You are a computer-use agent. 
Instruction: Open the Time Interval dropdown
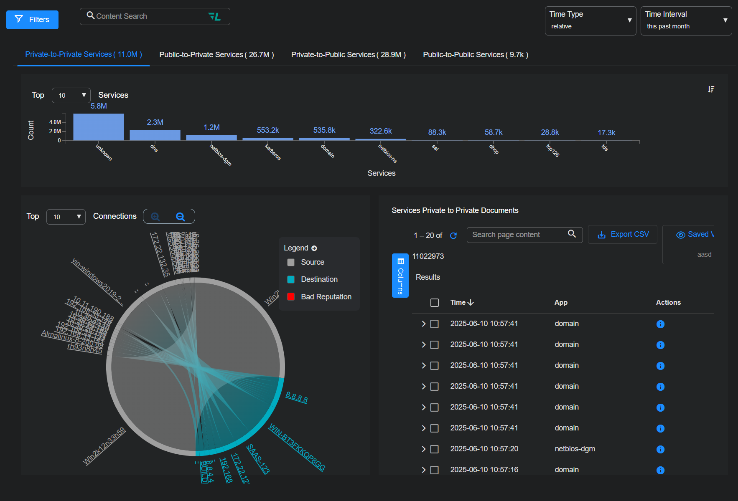[686, 20]
